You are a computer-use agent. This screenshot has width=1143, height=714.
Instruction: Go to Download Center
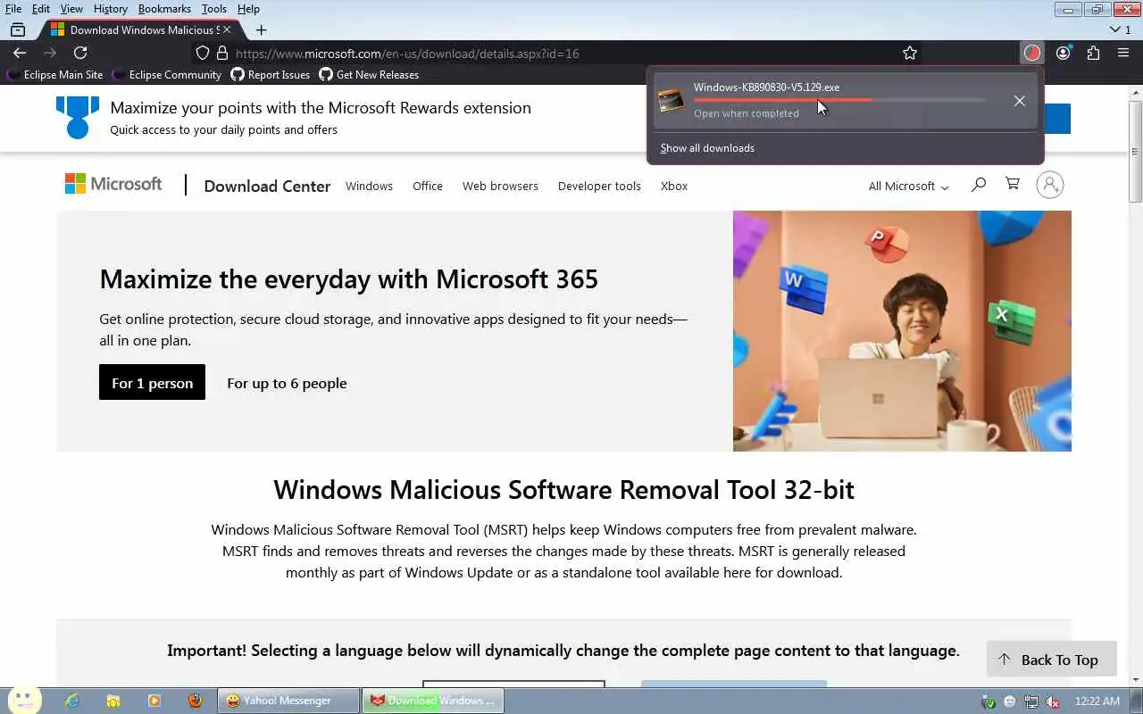267,186
